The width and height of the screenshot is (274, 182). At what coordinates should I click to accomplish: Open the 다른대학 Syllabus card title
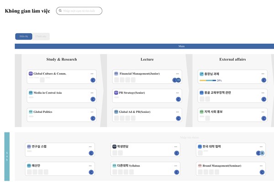pos(129,166)
